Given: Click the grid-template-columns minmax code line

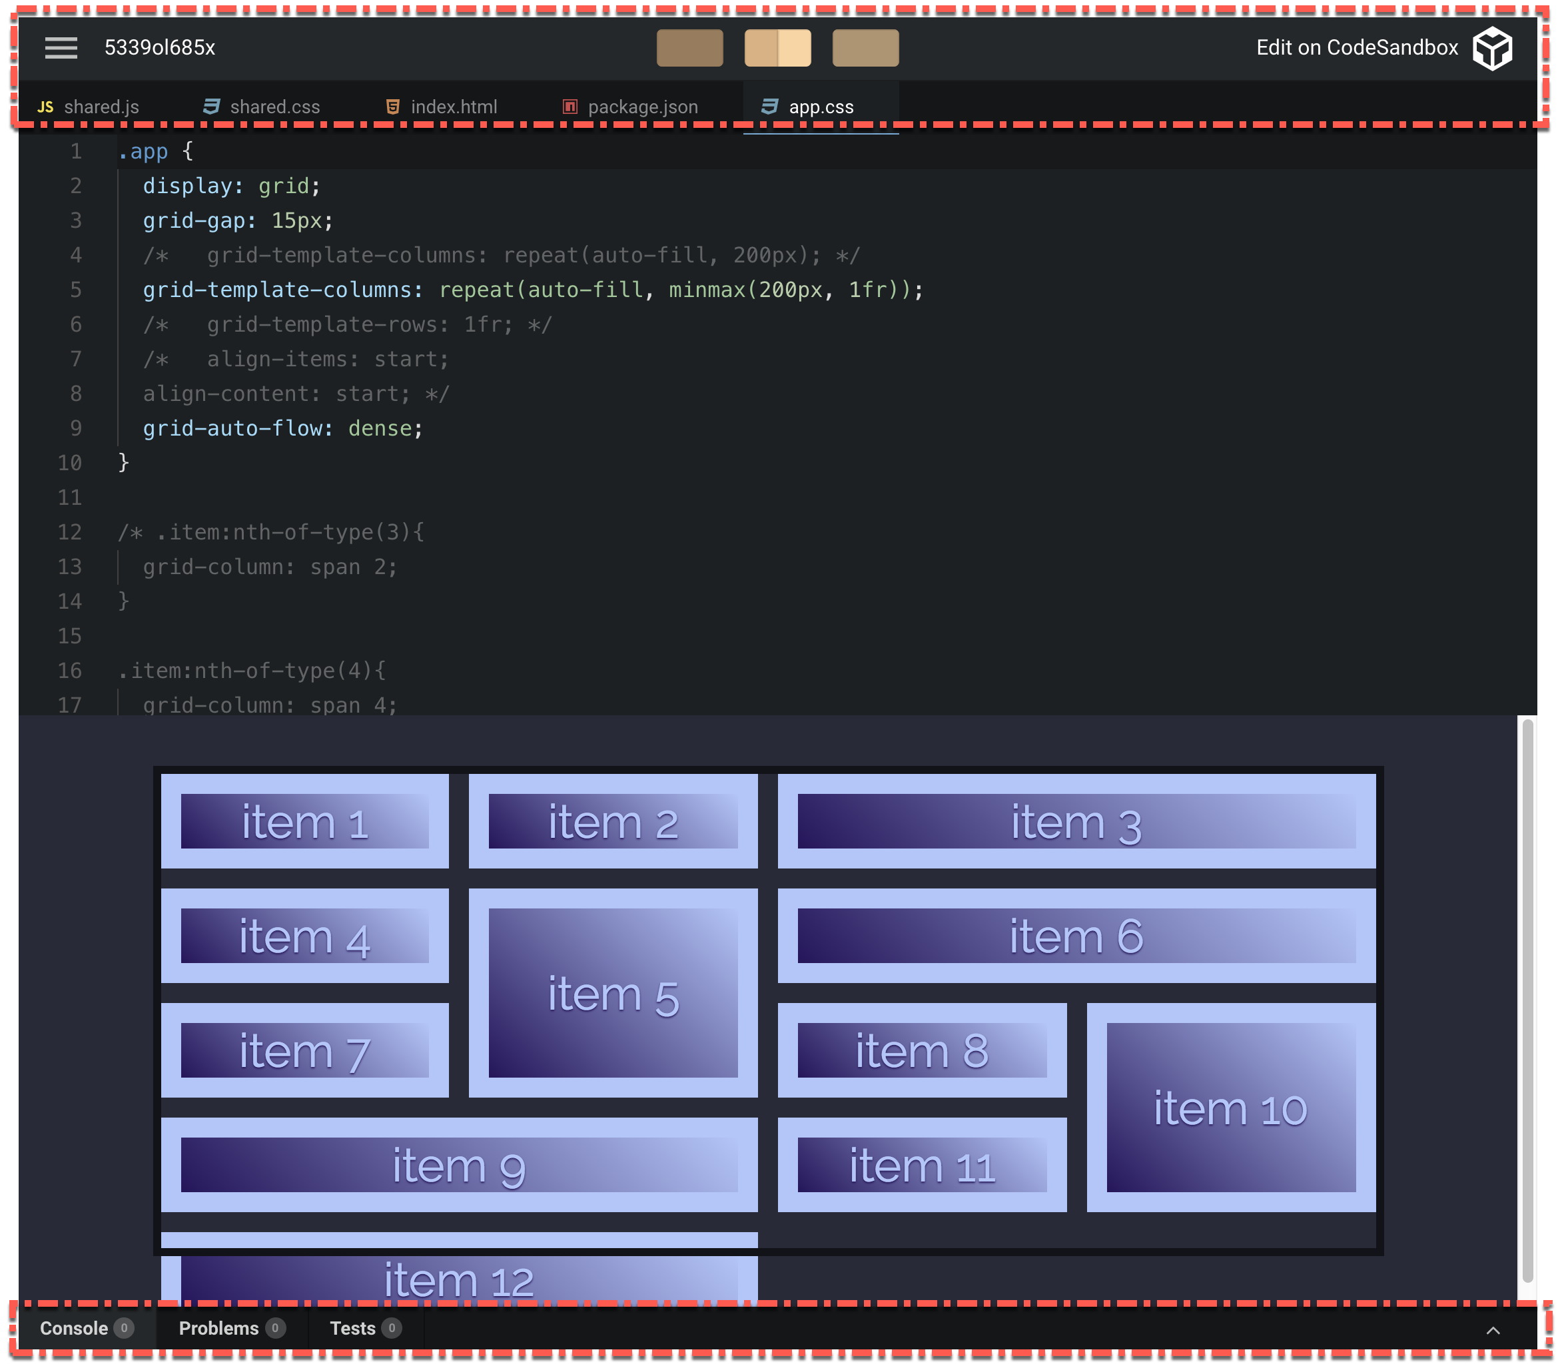Looking at the screenshot, I should point(533,290).
